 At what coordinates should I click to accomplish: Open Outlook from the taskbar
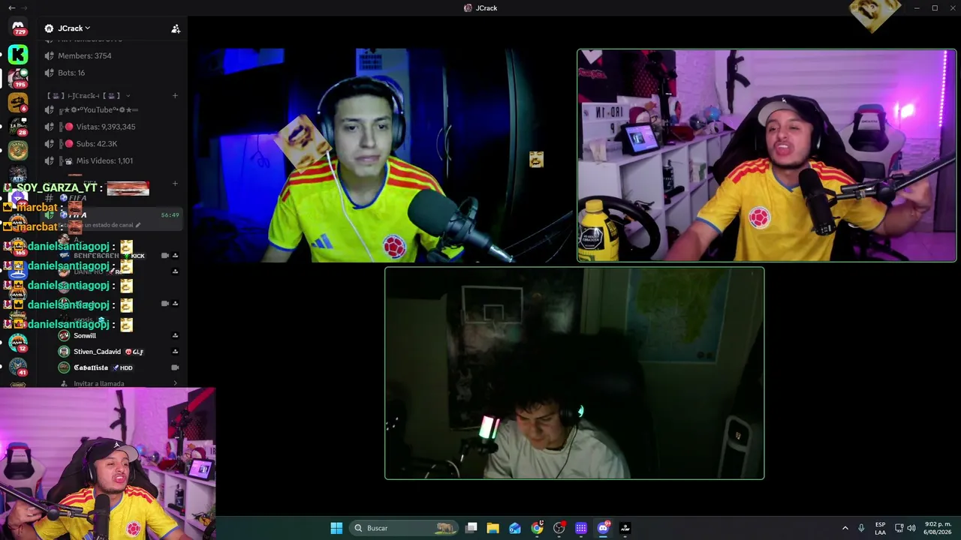click(x=515, y=528)
